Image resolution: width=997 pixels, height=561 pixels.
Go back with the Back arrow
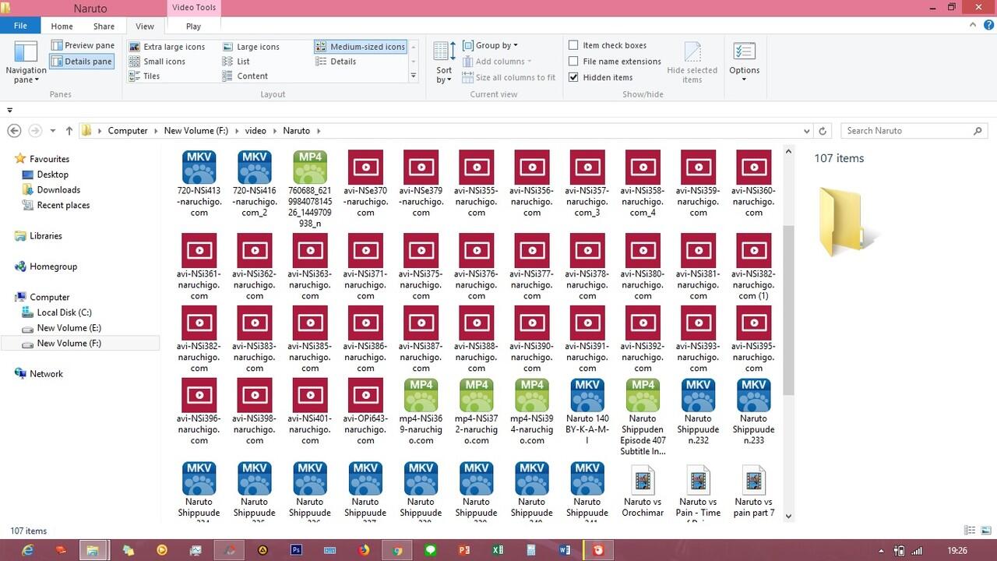(x=14, y=131)
